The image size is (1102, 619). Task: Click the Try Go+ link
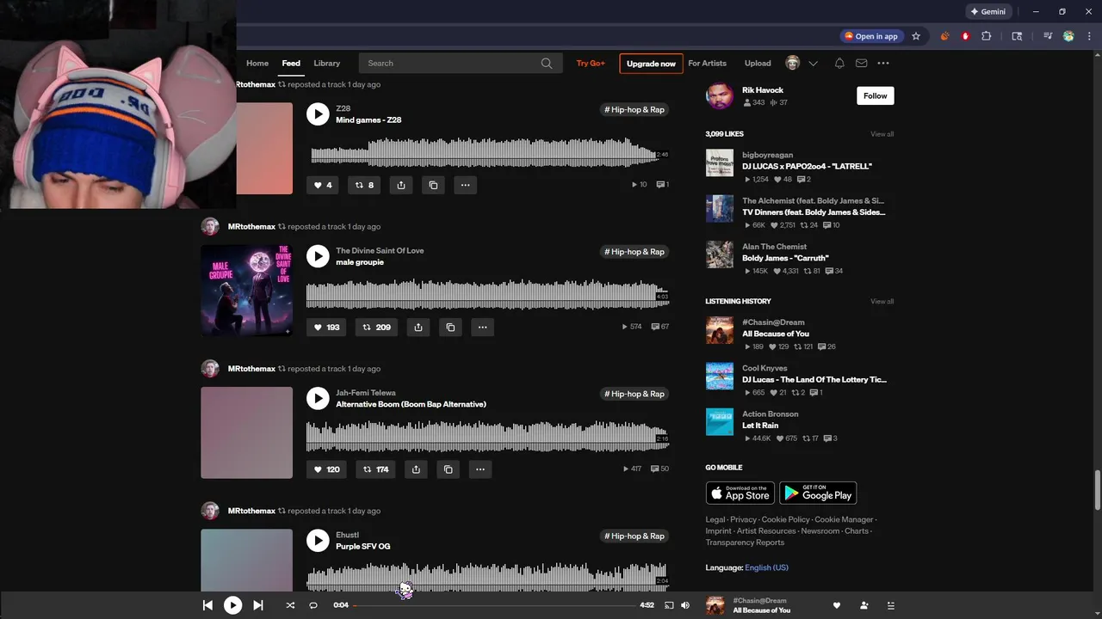coord(591,63)
